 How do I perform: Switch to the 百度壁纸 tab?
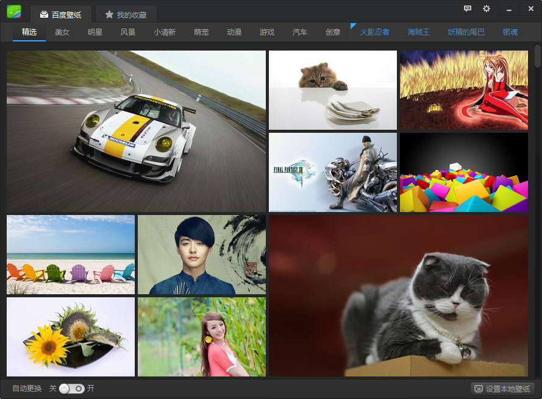[60, 15]
